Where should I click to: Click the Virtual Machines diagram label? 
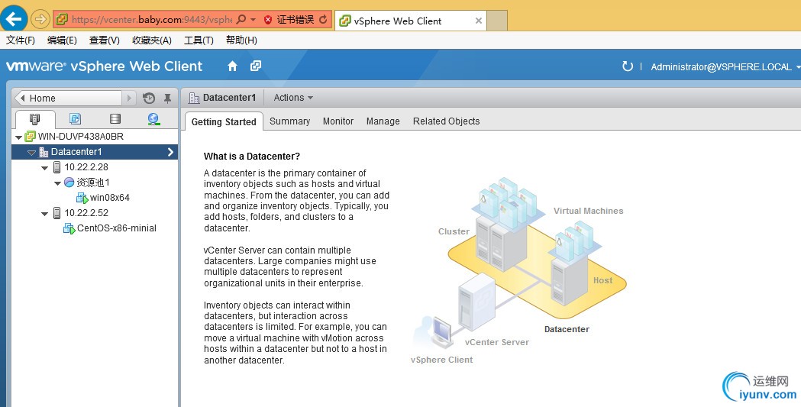tap(589, 211)
